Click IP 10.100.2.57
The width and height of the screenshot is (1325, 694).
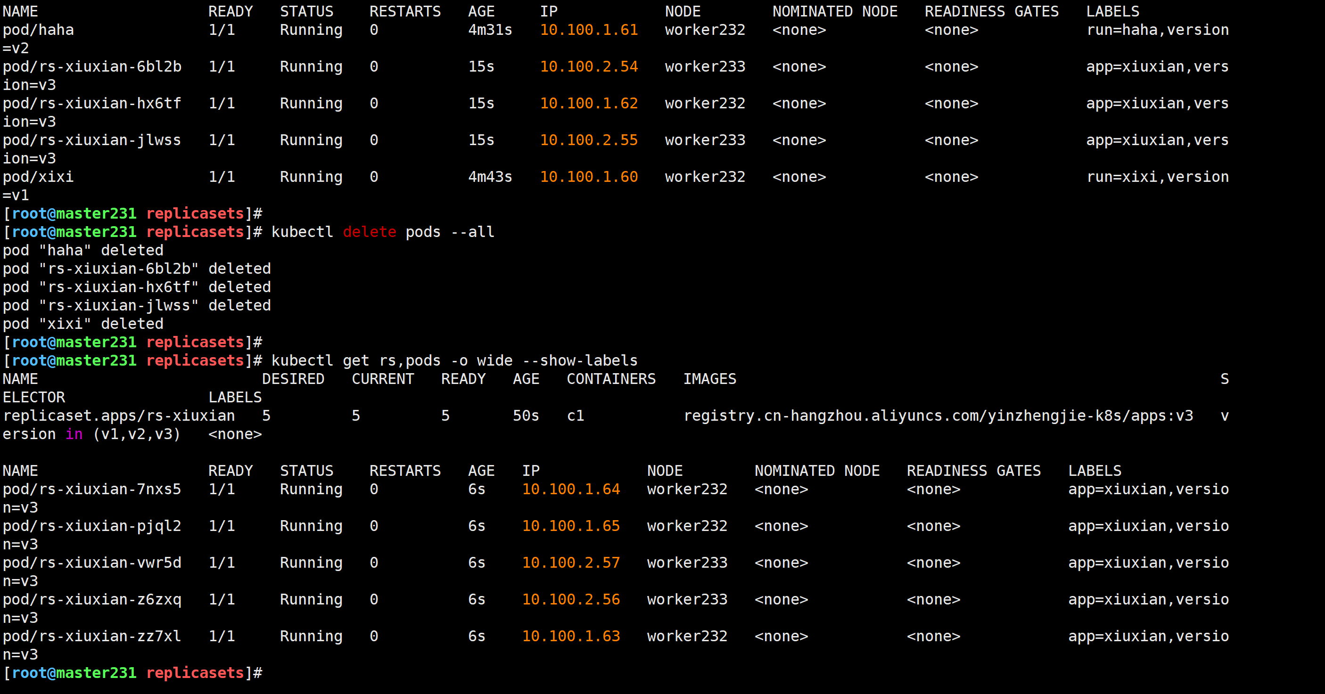tap(571, 563)
